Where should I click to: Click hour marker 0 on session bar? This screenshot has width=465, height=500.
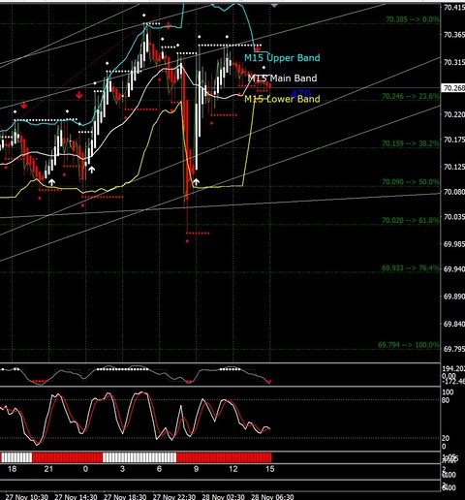tap(85, 469)
